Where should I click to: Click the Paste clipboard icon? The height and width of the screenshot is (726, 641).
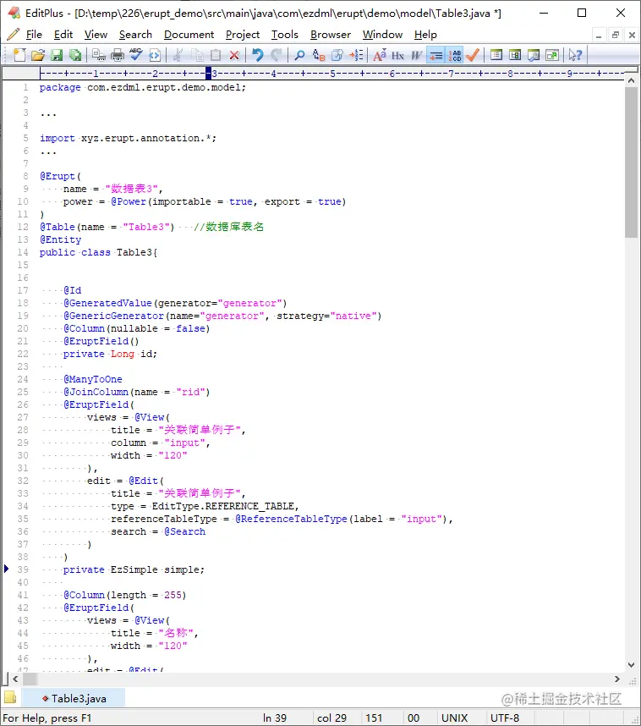(x=216, y=55)
